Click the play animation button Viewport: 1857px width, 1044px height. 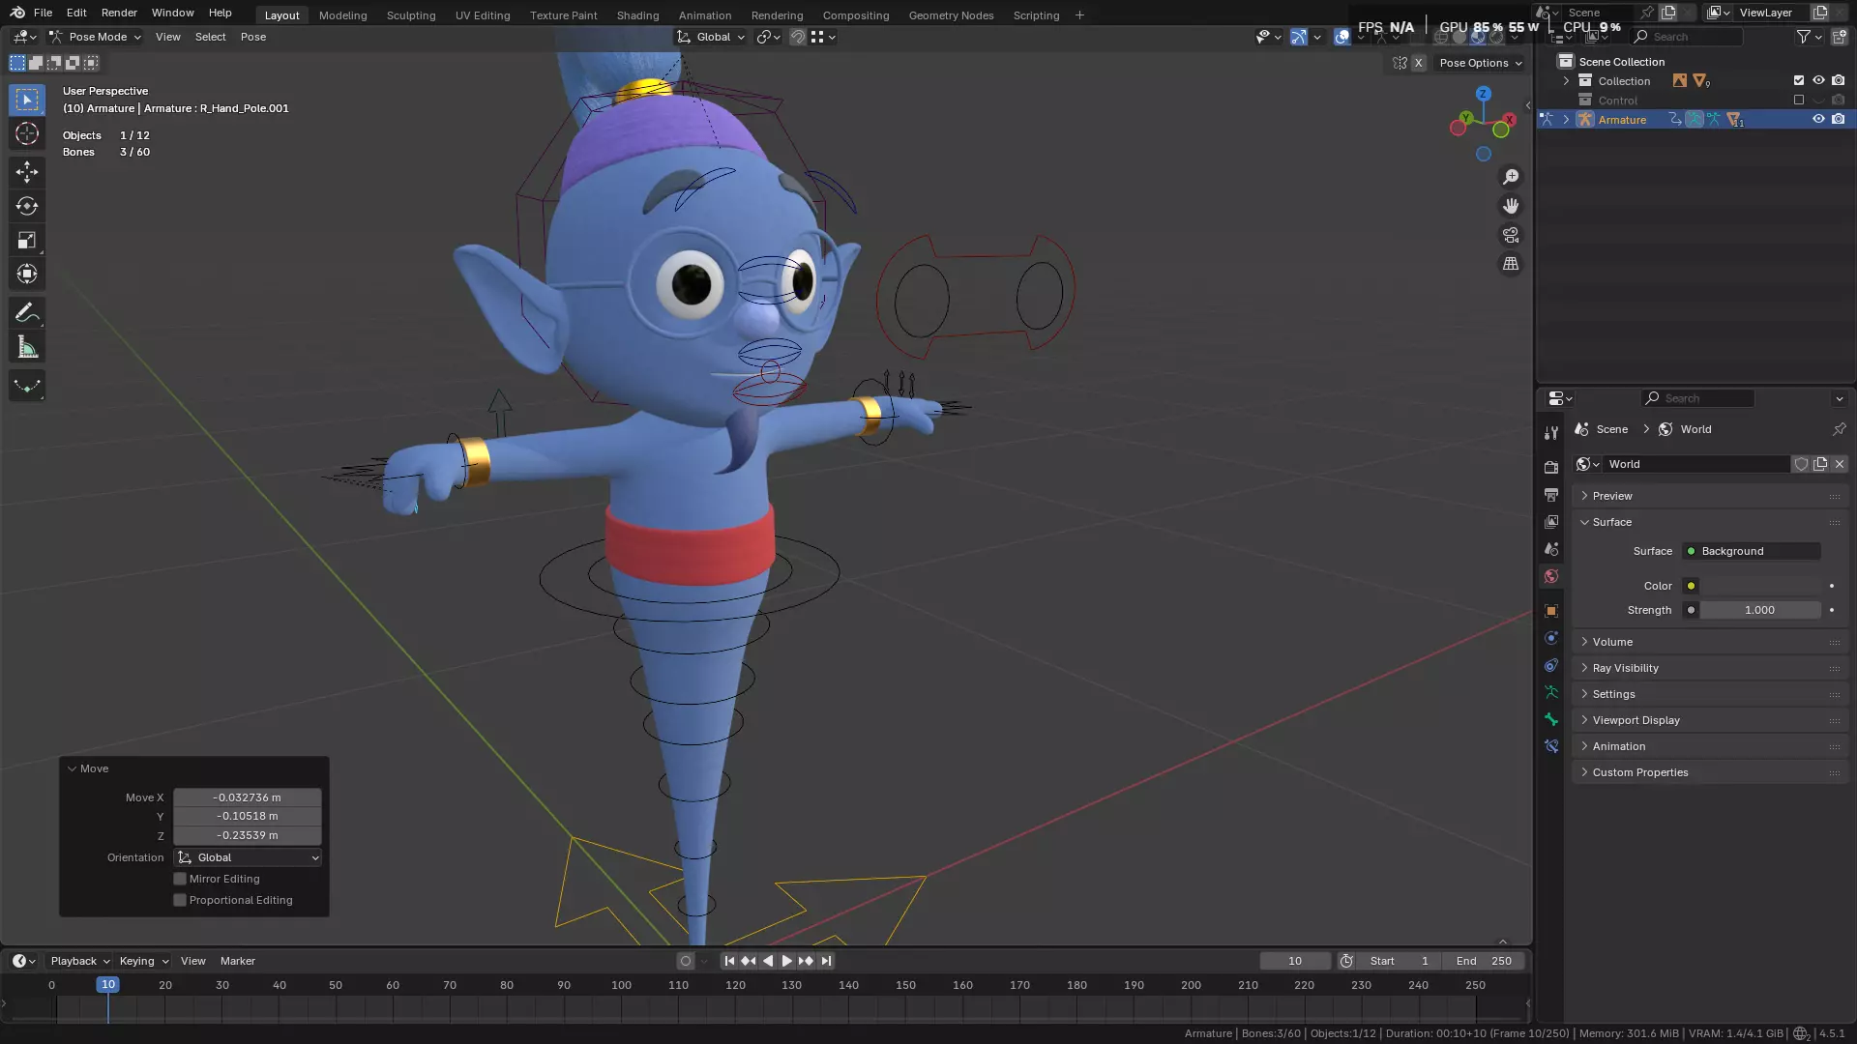point(786,961)
